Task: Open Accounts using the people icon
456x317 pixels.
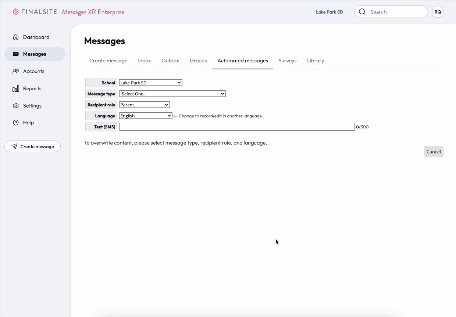Action: pos(15,71)
